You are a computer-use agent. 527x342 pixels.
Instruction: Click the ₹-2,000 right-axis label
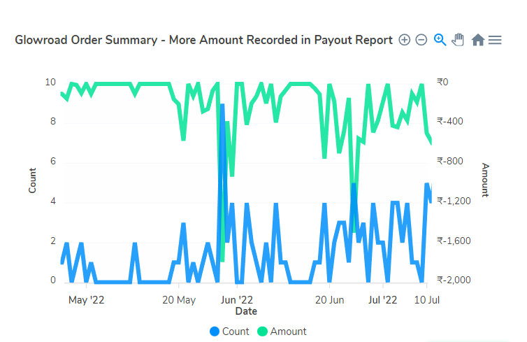point(454,280)
